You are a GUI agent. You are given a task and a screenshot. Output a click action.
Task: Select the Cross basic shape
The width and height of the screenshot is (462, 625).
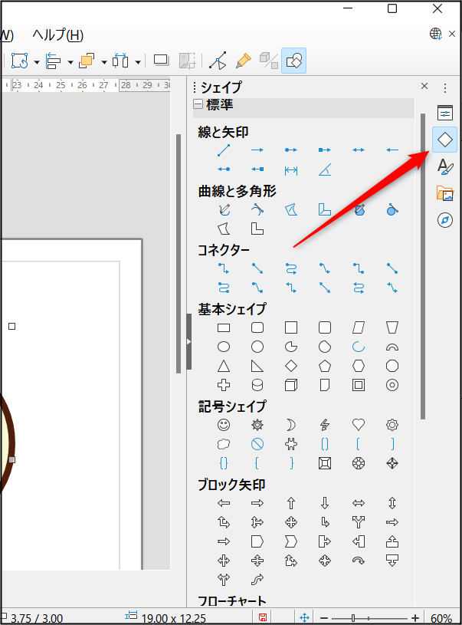tap(224, 385)
